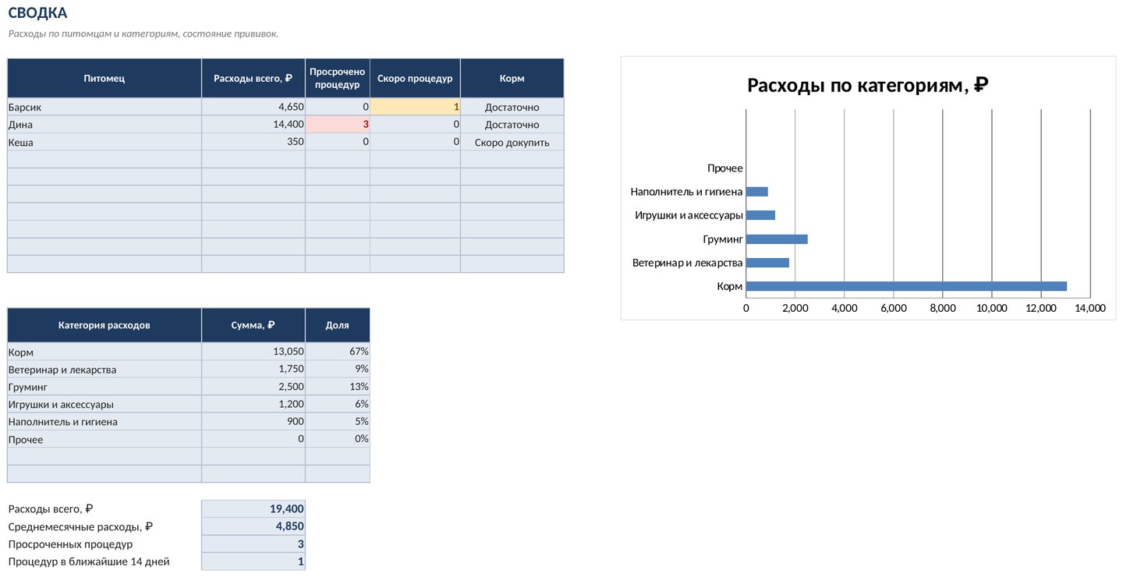The height and width of the screenshot is (577, 1123).
Task: Select the chart title 'Расходы по категориям'
Action: (x=868, y=85)
